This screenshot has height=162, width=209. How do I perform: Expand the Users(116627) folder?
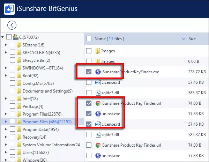6,152
